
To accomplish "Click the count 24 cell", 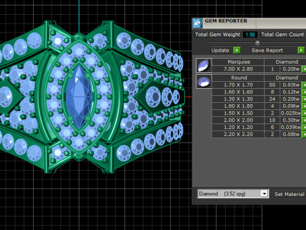I will point(272,99).
